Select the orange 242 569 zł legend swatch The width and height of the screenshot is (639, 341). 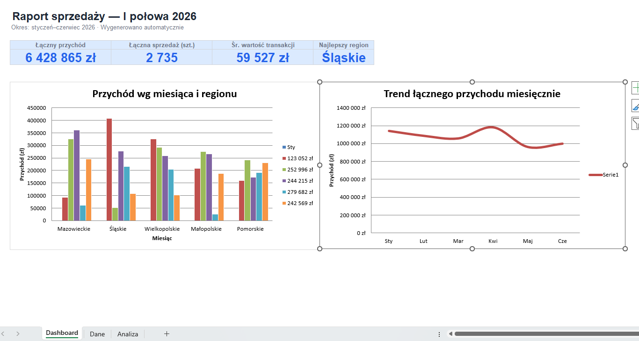(x=283, y=203)
